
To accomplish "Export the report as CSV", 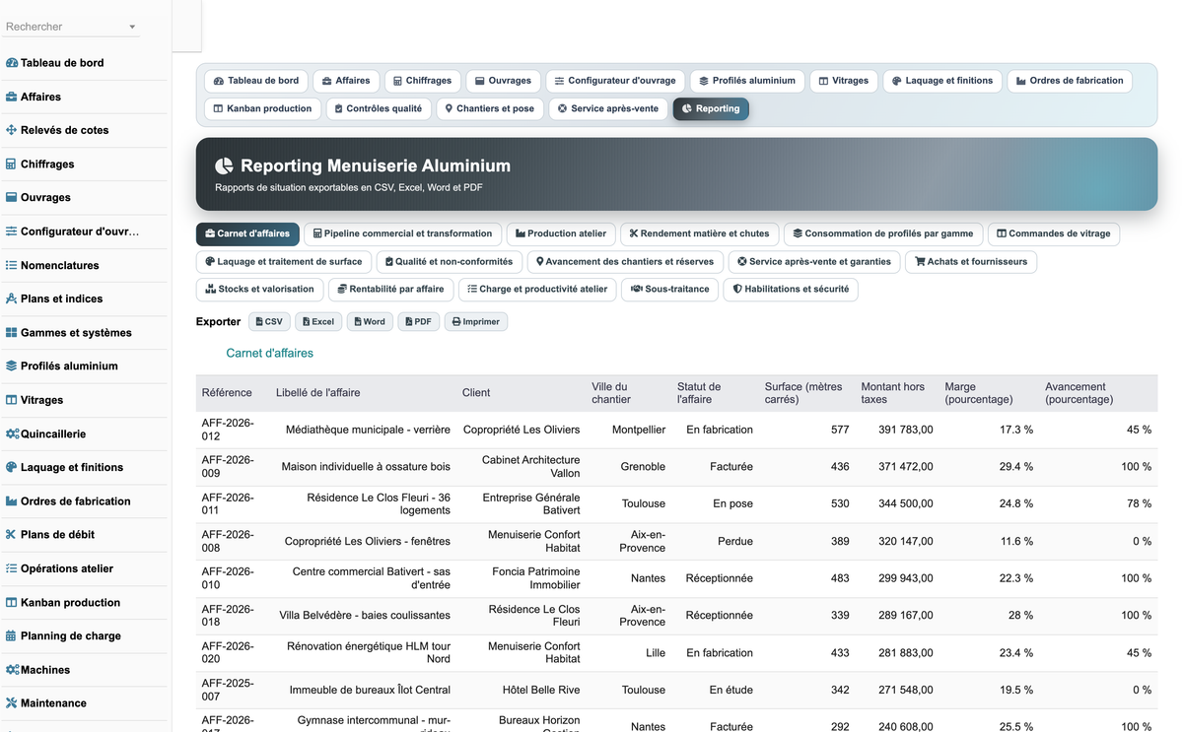I will click(269, 321).
